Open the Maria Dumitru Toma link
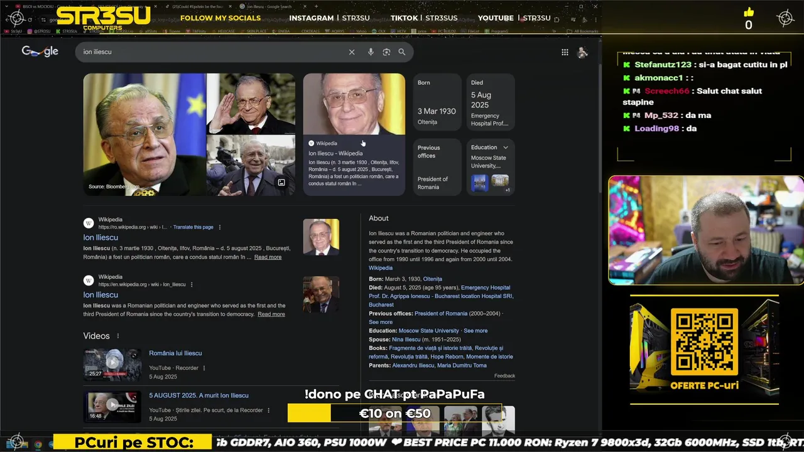This screenshot has width=804, height=452. point(462,365)
